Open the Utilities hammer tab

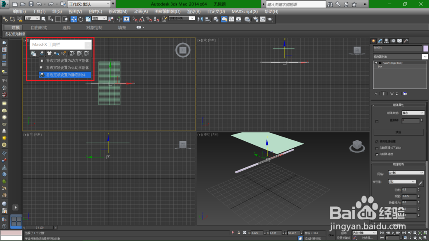click(406, 41)
